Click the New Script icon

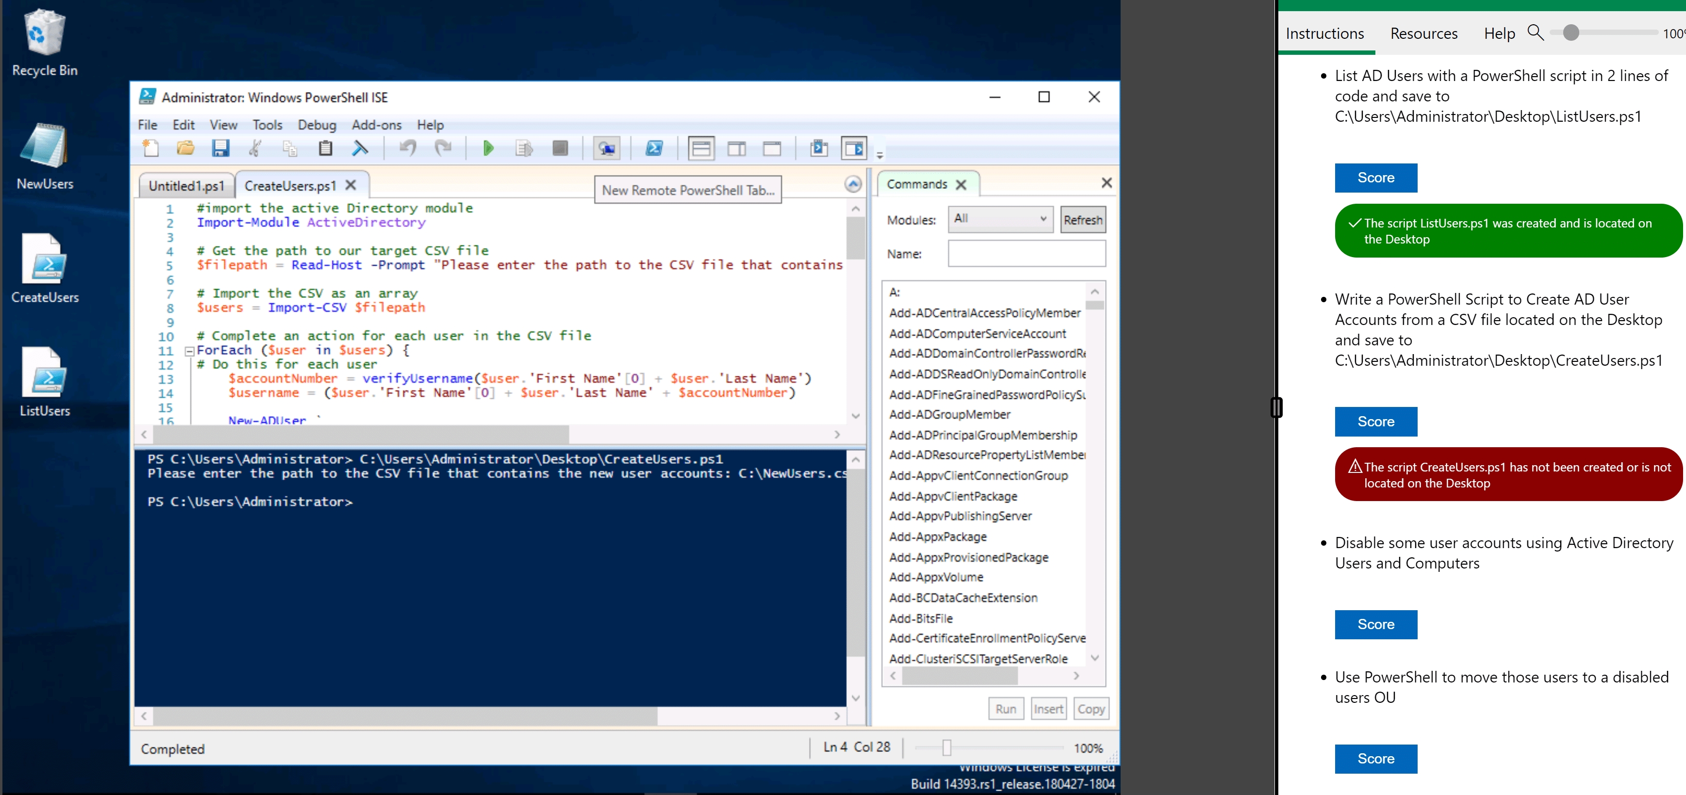point(151,148)
